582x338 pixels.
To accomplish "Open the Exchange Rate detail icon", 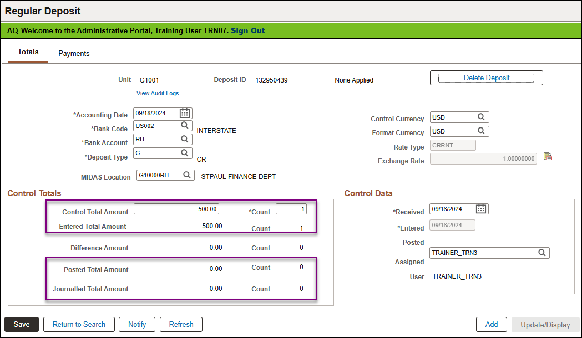I will pyautogui.click(x=548, y=157).
